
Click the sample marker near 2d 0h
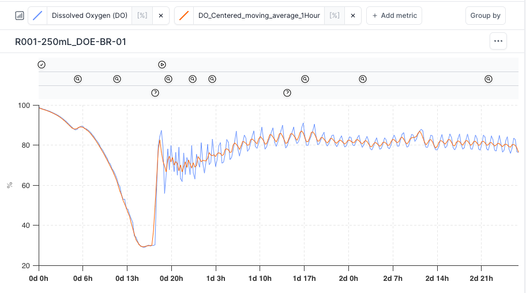coord(363,79)
